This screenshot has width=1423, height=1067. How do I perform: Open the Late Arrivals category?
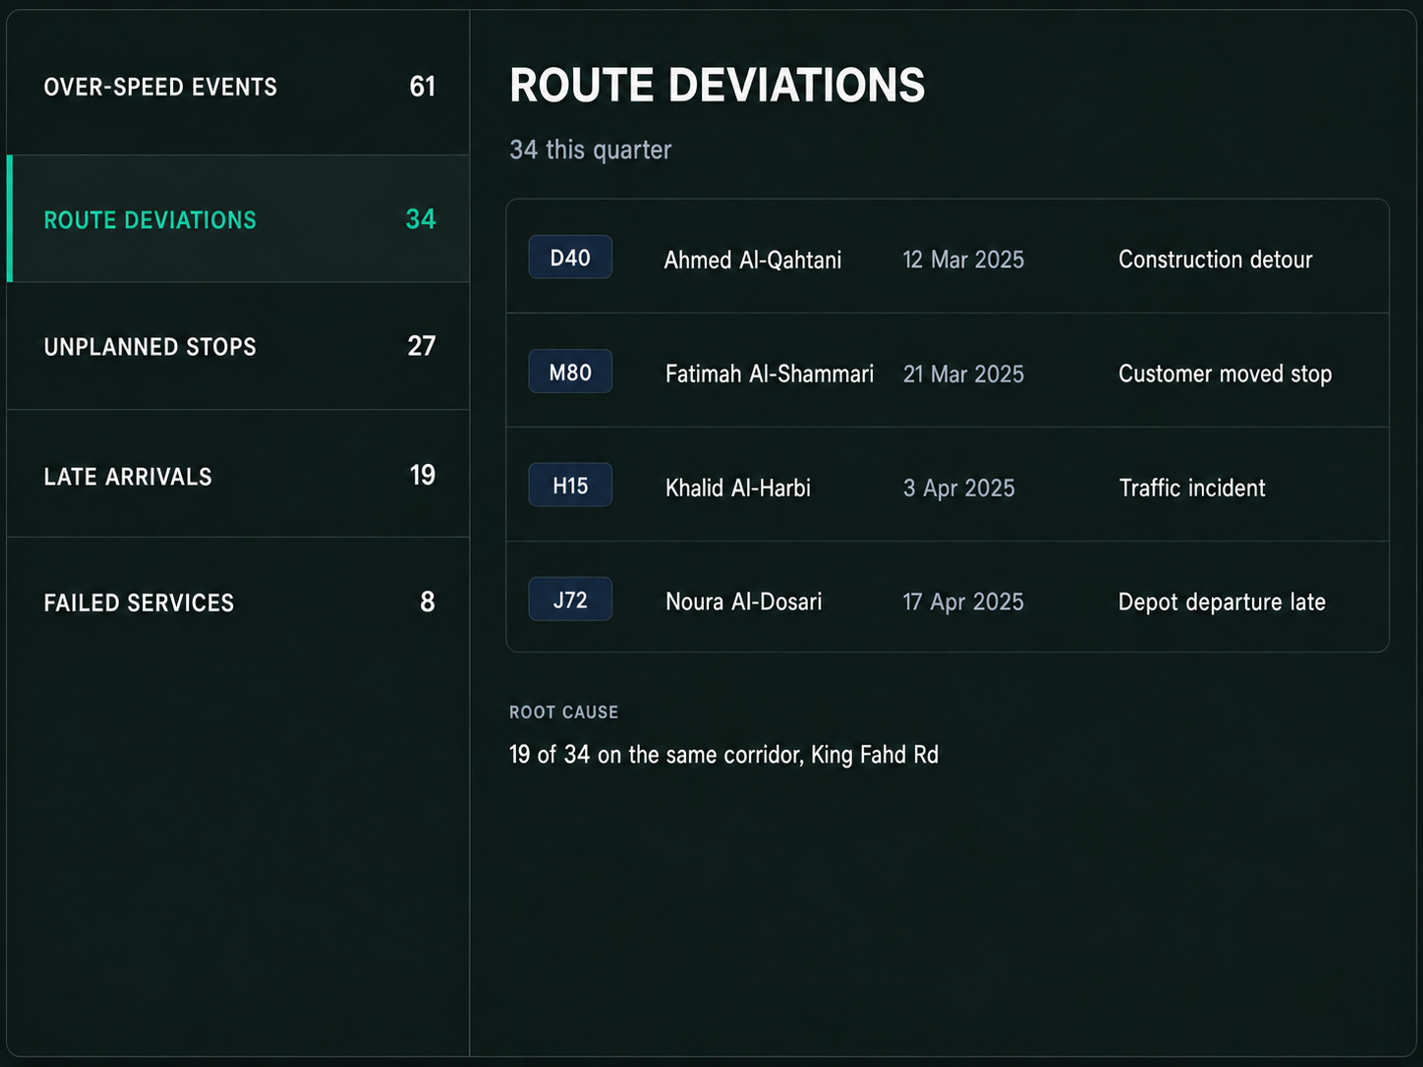(238, 474)
